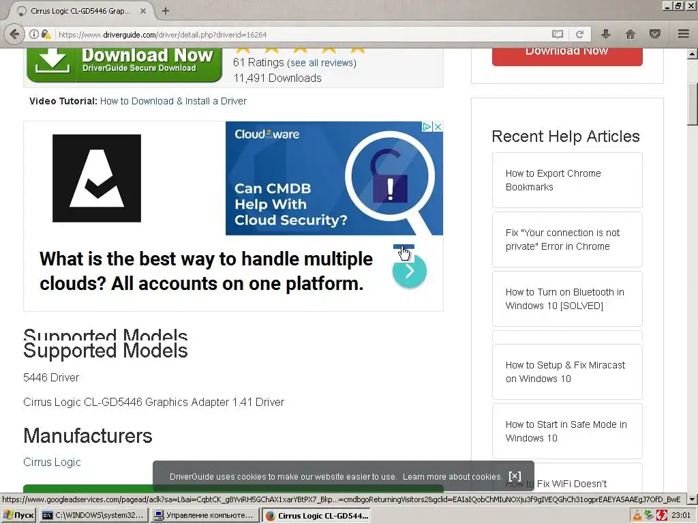Viewport: 698px width, 524px height.
Task: Click the Manufacturers heading
Action: 88,436
